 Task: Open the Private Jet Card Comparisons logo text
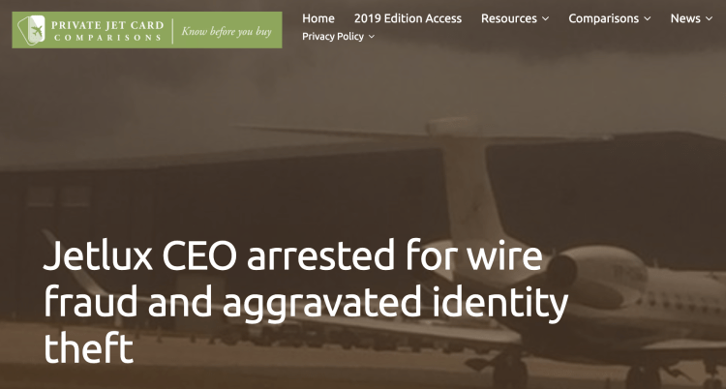(x=107, y=31)
